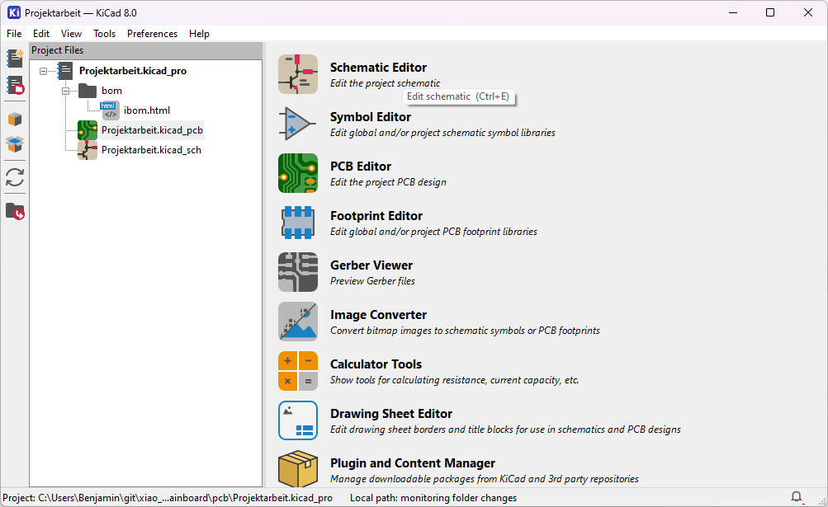Click Plugin and Content Manager title text
This screenshot has height=507, width=828.
(413, 463)
